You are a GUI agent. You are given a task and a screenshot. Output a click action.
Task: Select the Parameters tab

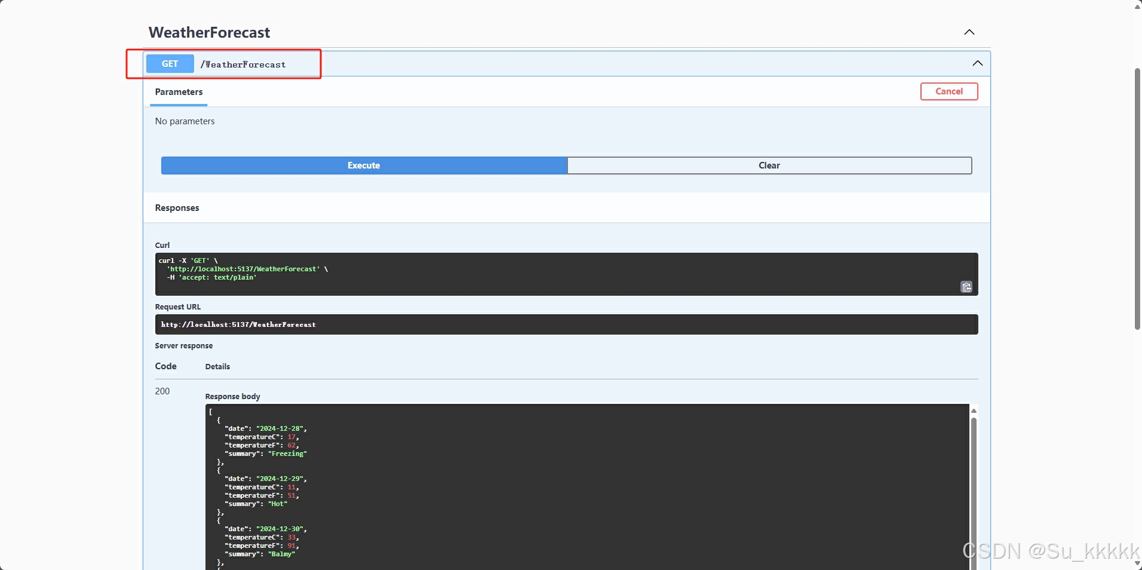(x=179, y=92)
